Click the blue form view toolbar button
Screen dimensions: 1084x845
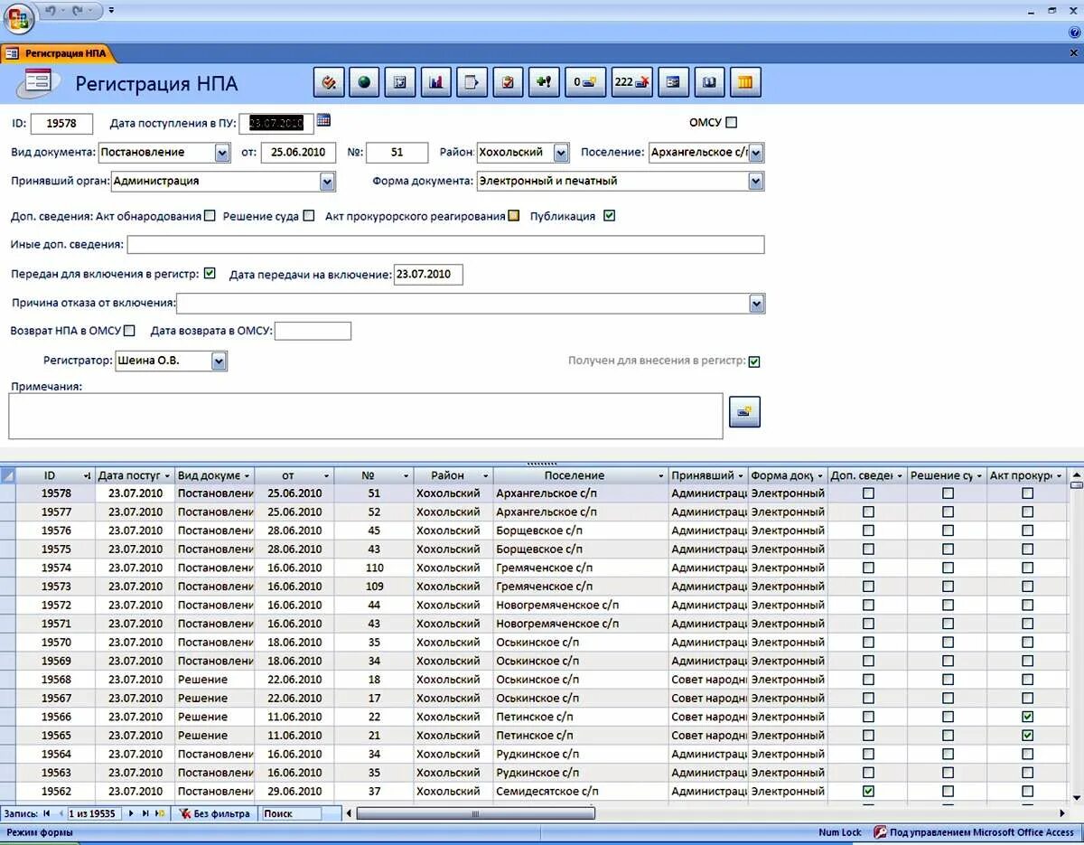tap(673, 82)
